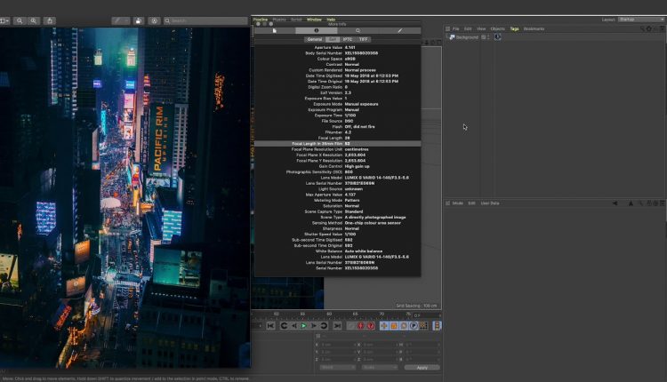Open User Data menu in Attribute Manager
The image size is (667, 382).
point(490,203)
